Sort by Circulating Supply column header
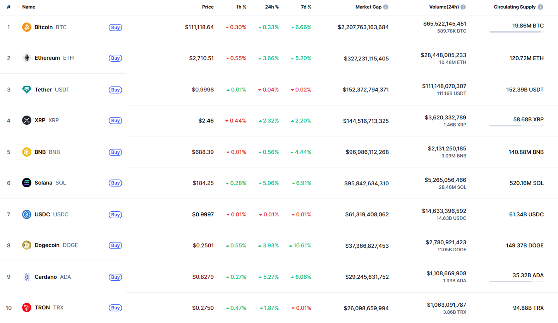The height and width of the screenshot is (323, 558). [x=515, y=7]
